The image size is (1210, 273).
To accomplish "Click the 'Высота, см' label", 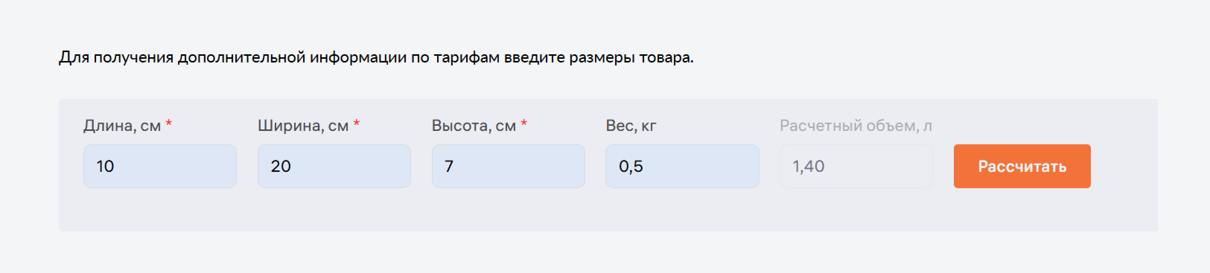I will (474, 126).
